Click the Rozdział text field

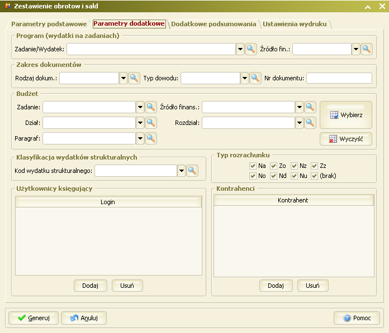[248, 123]
